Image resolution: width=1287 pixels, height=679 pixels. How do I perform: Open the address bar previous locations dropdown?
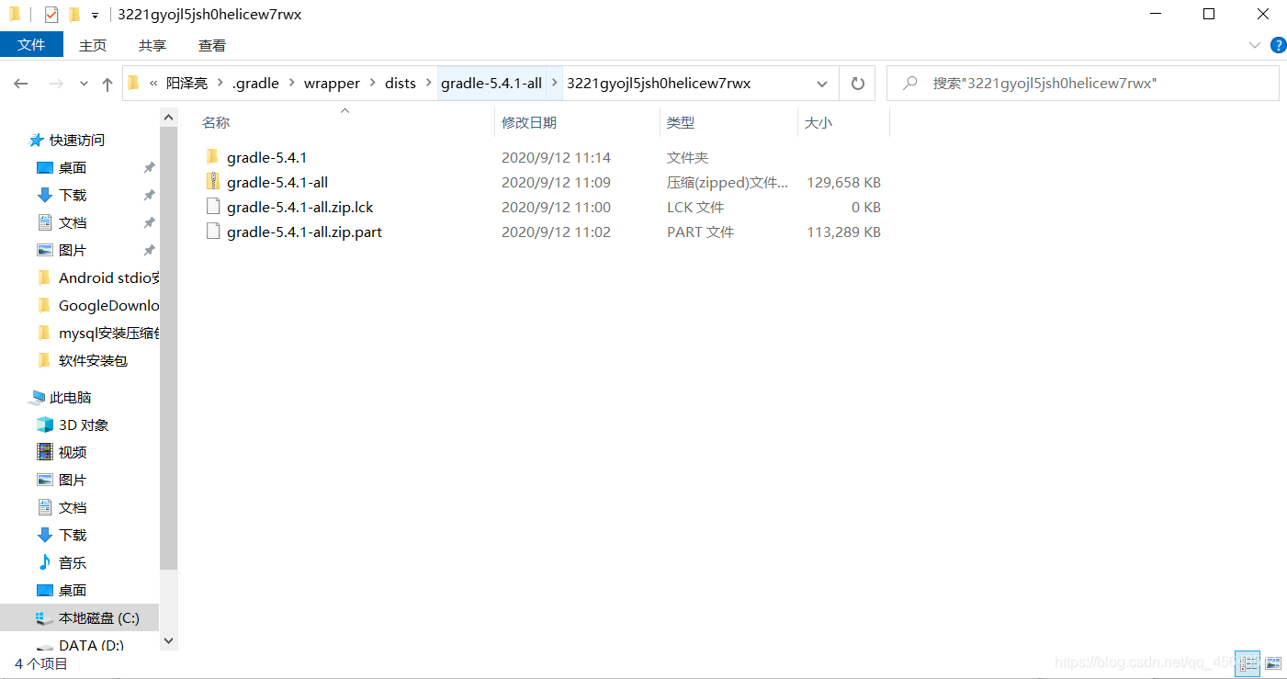tap(822, 83)
